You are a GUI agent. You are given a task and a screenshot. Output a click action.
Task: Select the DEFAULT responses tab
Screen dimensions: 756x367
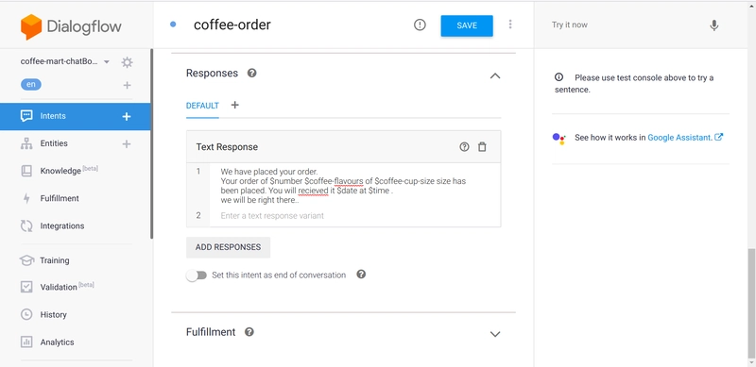click(202, 106)
